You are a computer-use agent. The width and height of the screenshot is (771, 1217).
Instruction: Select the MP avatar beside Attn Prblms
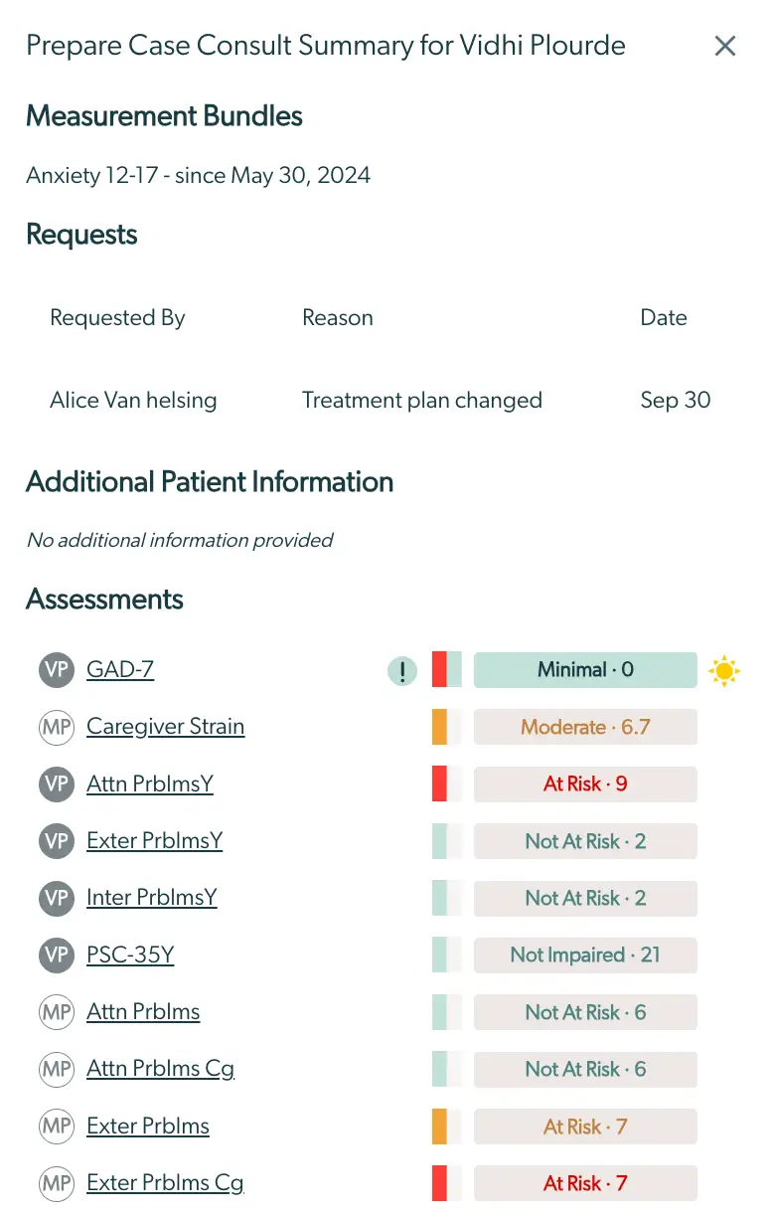tap(57, 1012)
